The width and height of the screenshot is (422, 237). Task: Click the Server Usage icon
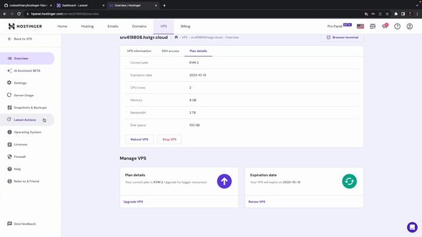pos(9,95)
